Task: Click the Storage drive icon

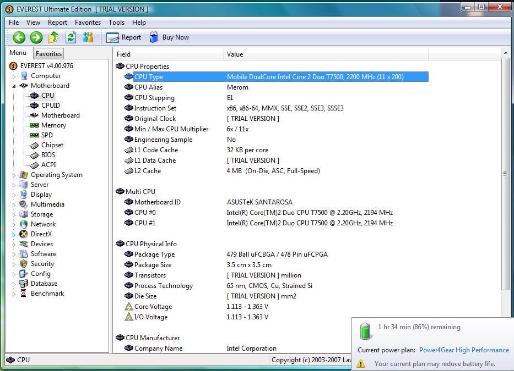Action: 24,214
